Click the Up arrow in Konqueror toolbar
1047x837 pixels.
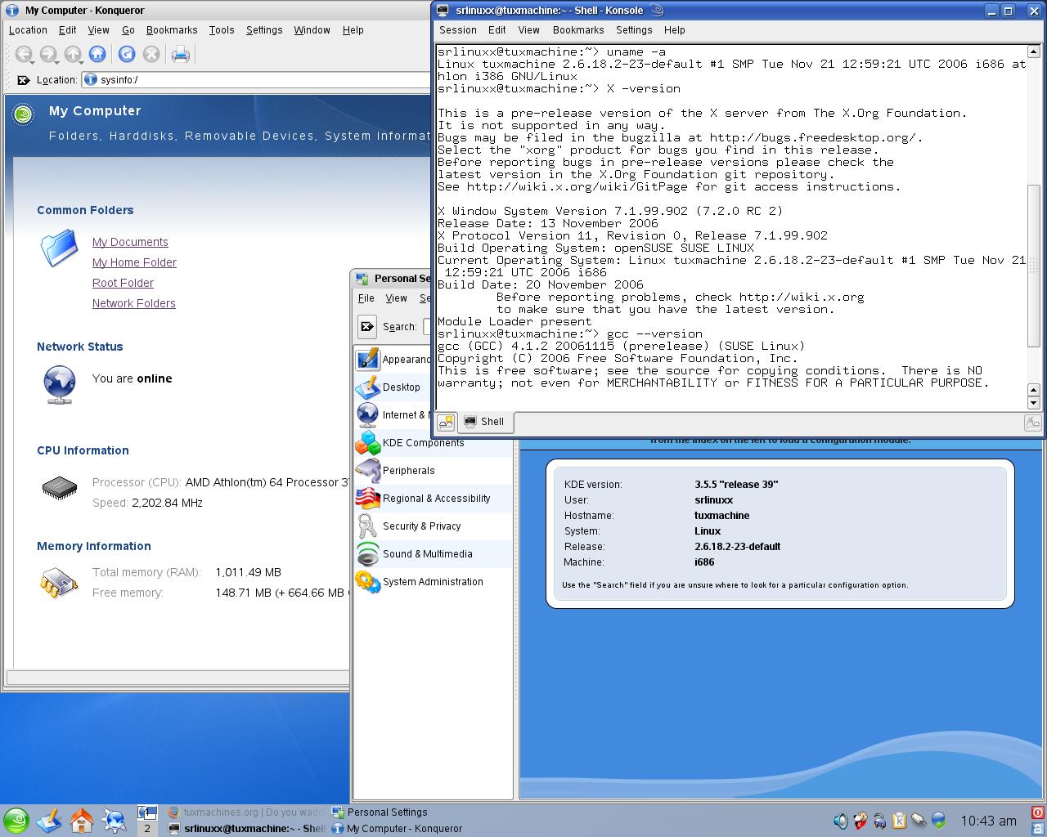coord(73,55)
